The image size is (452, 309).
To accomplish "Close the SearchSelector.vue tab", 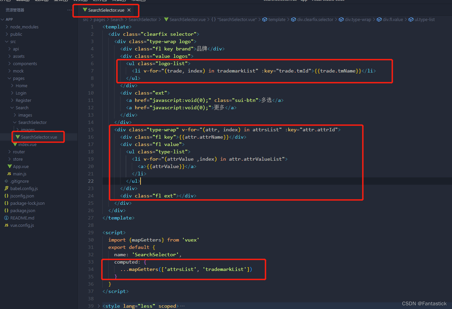I will click(x=129, y=10).
